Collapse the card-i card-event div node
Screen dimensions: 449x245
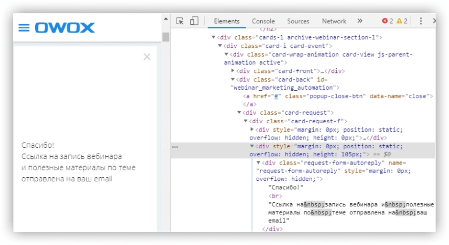(x=220, y=46)
